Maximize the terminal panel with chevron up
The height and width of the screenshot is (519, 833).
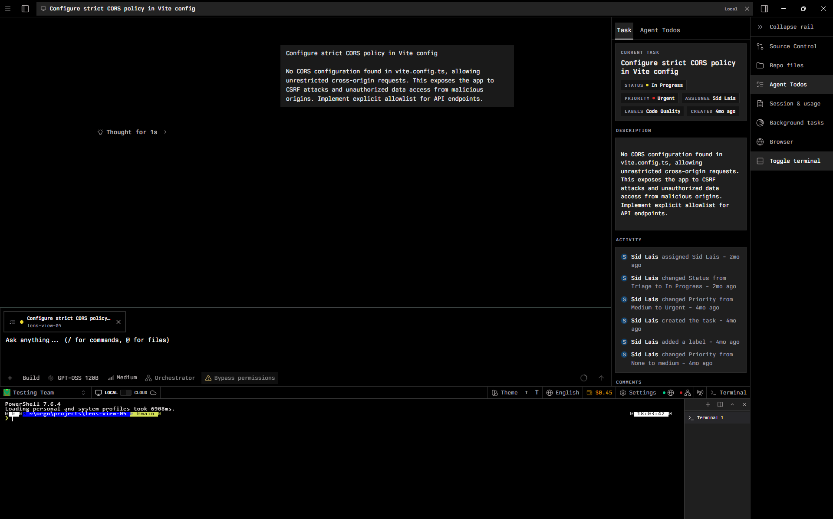pos(732,404)
